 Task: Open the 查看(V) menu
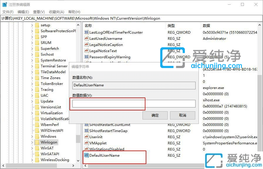[39, 12]
